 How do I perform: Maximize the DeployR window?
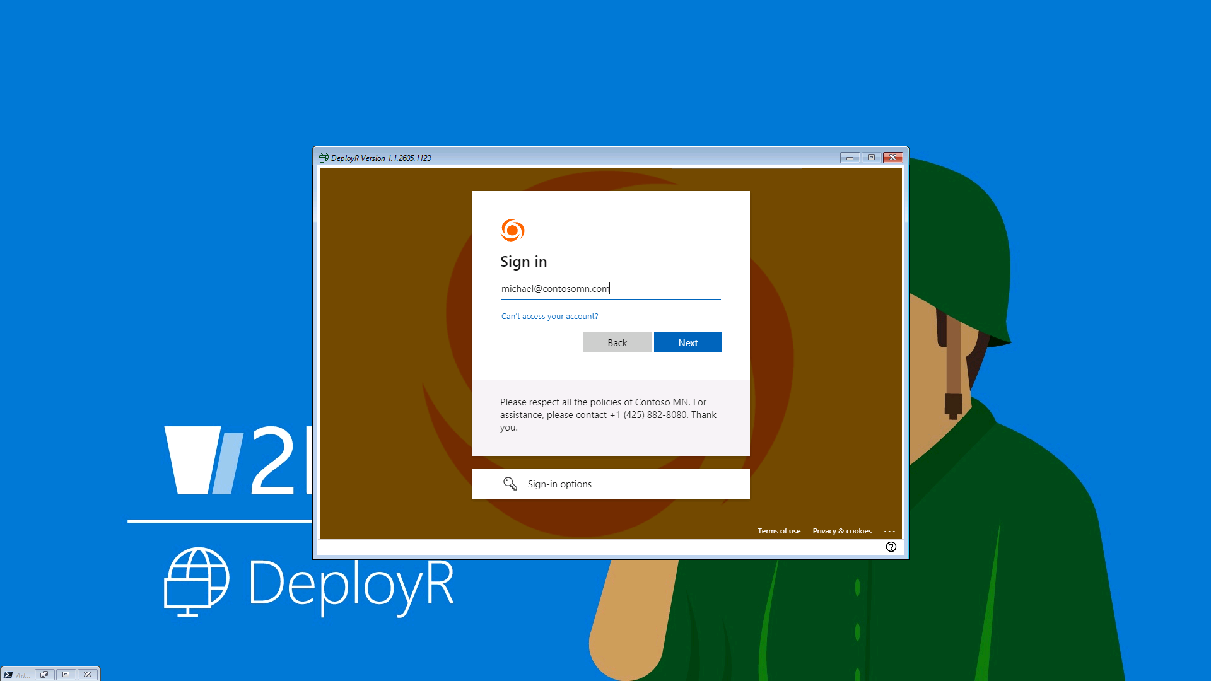click(x=870, y=158)
